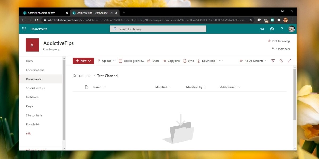
Task: Click the address bar URL
Action: (146, 20)
